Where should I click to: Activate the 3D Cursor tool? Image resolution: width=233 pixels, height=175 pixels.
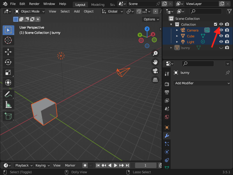tap(8, 40)
